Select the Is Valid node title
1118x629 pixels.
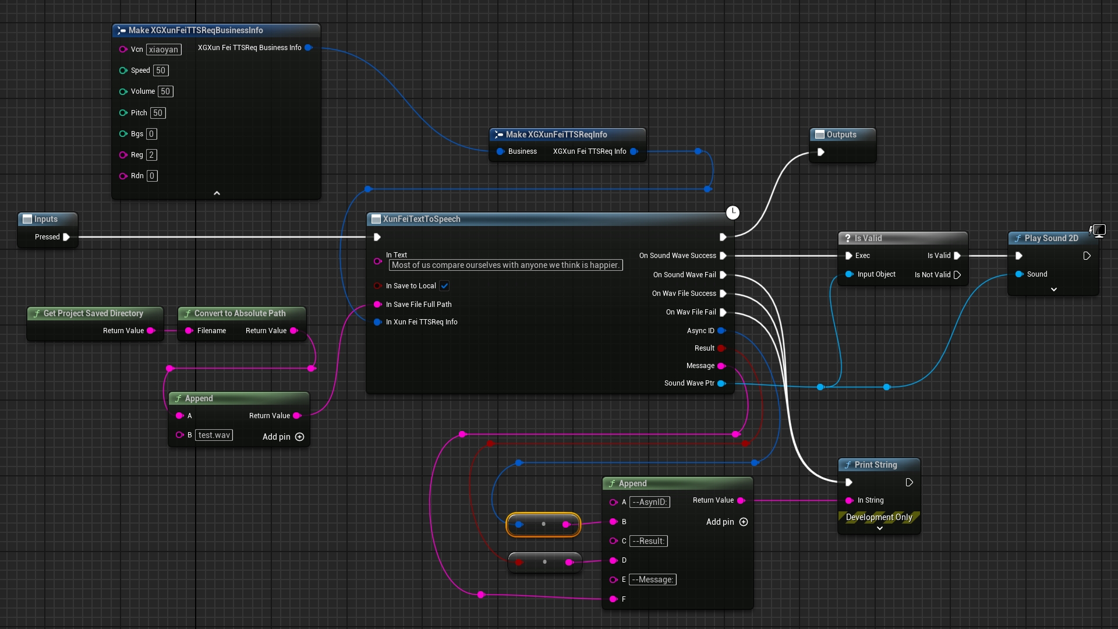click(868, 238)
